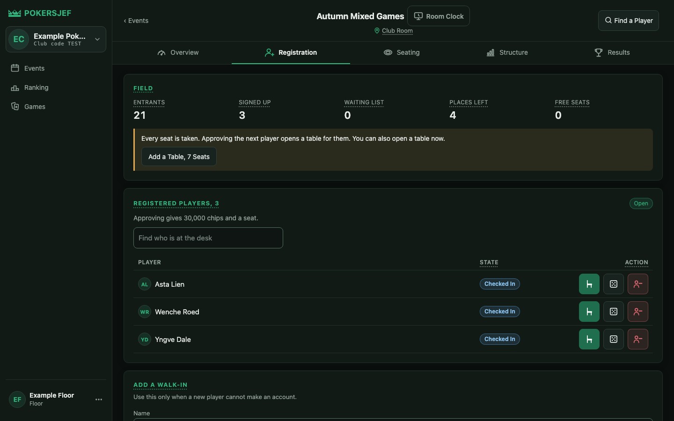Remove Asta Lien from registration
This screenshot has height=421, width=674.
637,284
